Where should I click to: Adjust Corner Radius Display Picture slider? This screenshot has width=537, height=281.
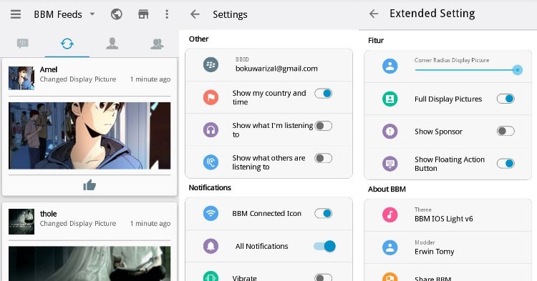point(468,70)
